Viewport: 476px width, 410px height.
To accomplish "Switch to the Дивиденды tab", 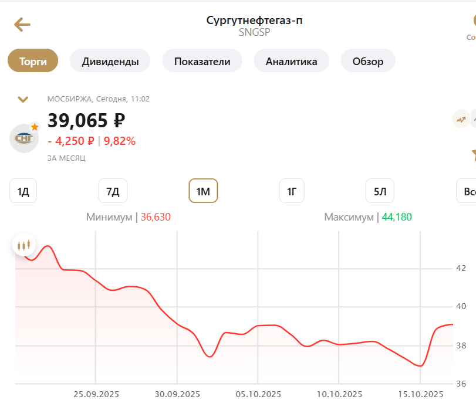I will [110, 60].
